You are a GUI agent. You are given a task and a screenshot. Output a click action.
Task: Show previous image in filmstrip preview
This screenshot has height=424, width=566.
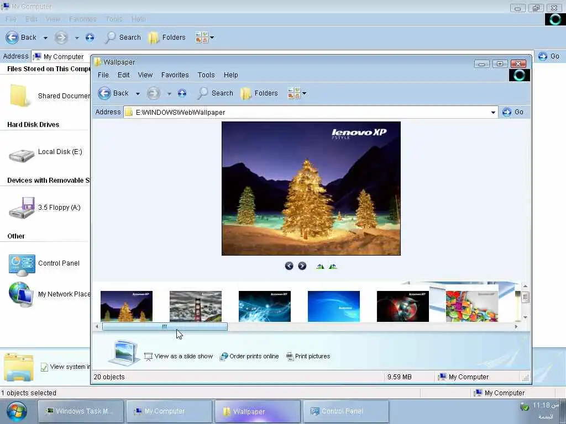point(289,266)
